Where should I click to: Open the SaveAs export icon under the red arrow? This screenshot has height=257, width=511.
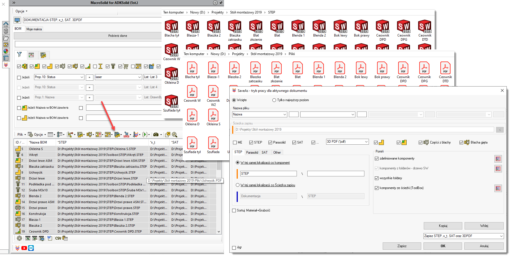pyautogui.click(x=117, y=135)
